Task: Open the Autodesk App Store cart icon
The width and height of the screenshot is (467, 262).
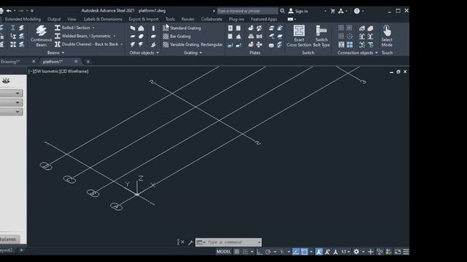Action: tap(333, 11)
